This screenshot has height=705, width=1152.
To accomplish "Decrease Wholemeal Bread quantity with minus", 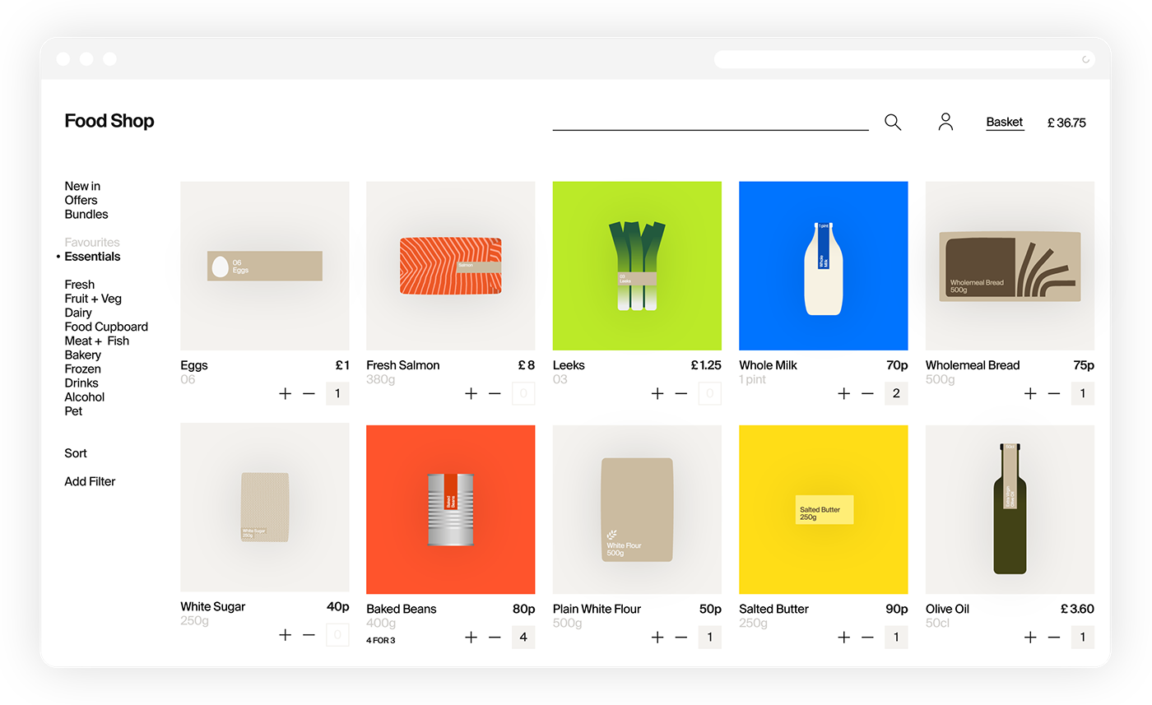I will (x=1054, y=394).
